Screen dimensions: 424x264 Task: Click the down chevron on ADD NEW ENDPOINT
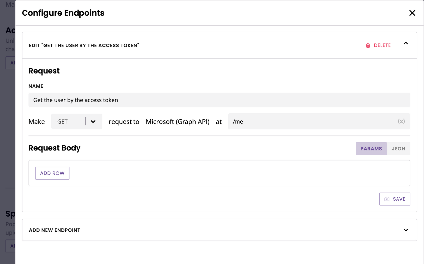[406, 230]
